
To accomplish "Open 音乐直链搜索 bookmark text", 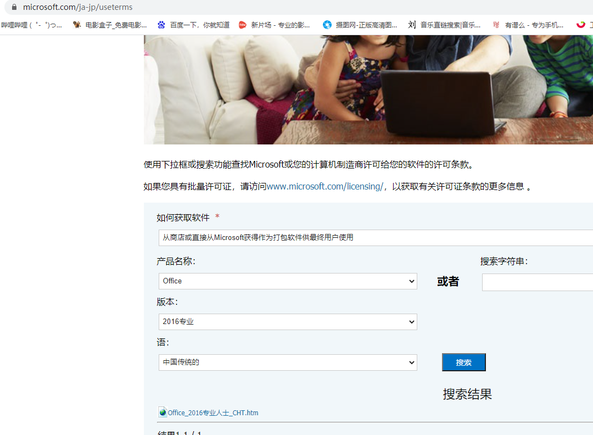I will [x=450, y=25].
